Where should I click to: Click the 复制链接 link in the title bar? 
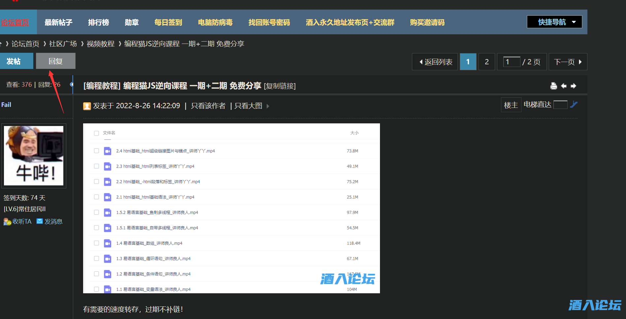(x=280, y=86)
